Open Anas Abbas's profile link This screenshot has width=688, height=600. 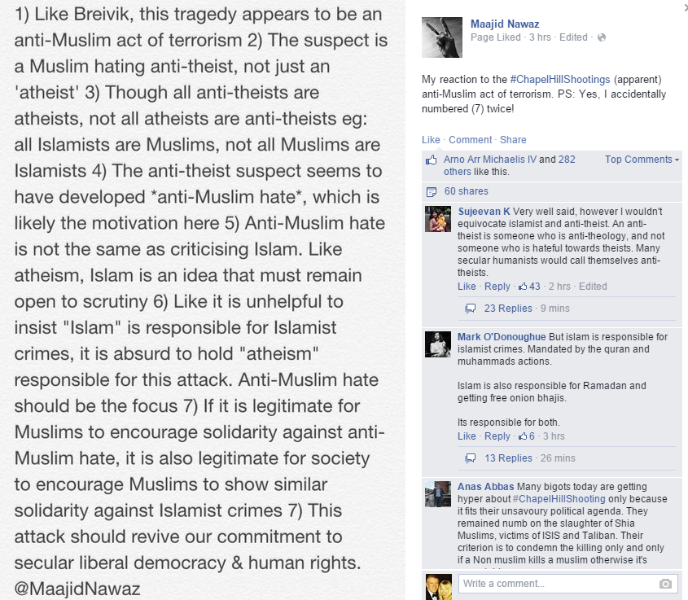click(485, 487)
